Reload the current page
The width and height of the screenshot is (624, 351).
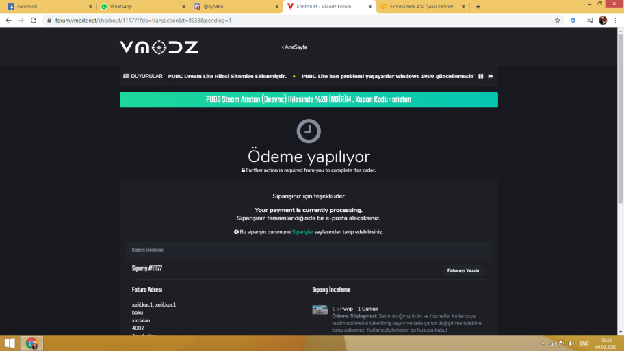(x=34, y=21)
